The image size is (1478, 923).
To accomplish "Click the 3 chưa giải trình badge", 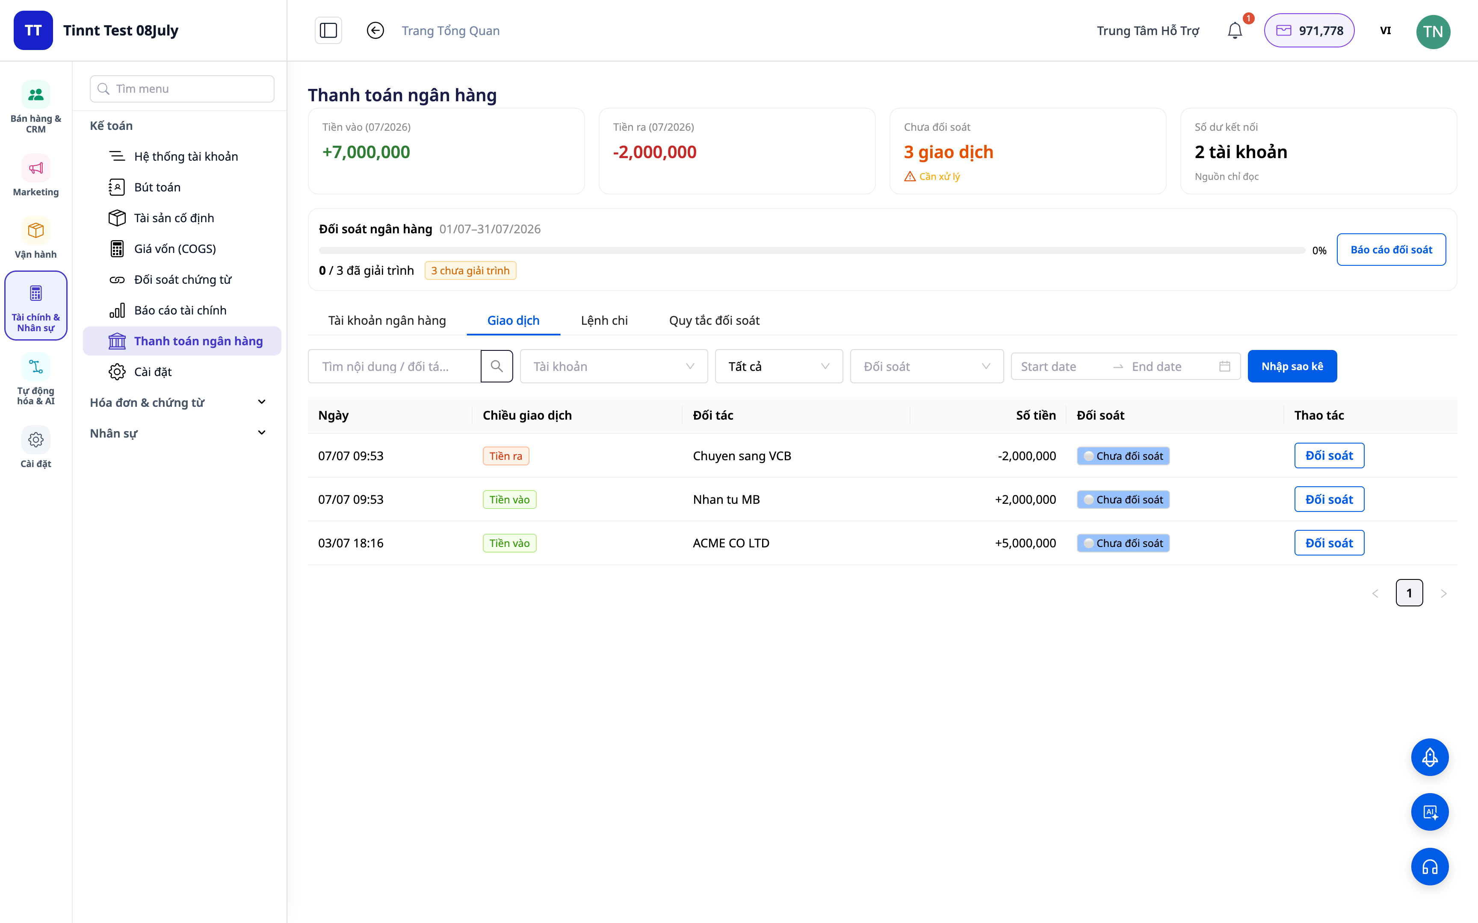I will click(470, 270).
